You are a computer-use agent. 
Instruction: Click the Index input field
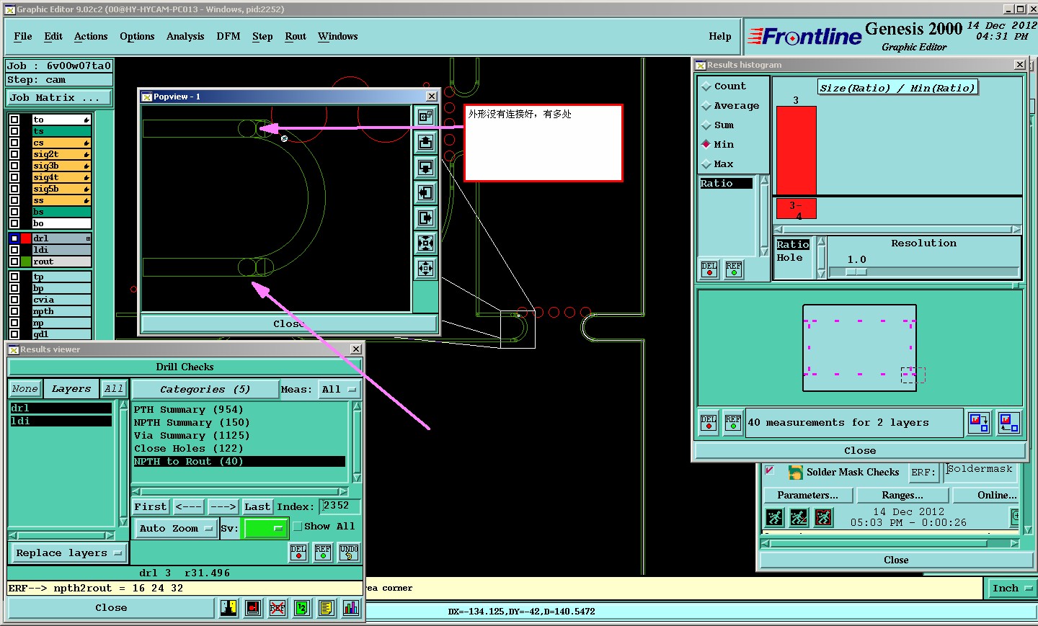pyautogui.click(x=340, y=506)
